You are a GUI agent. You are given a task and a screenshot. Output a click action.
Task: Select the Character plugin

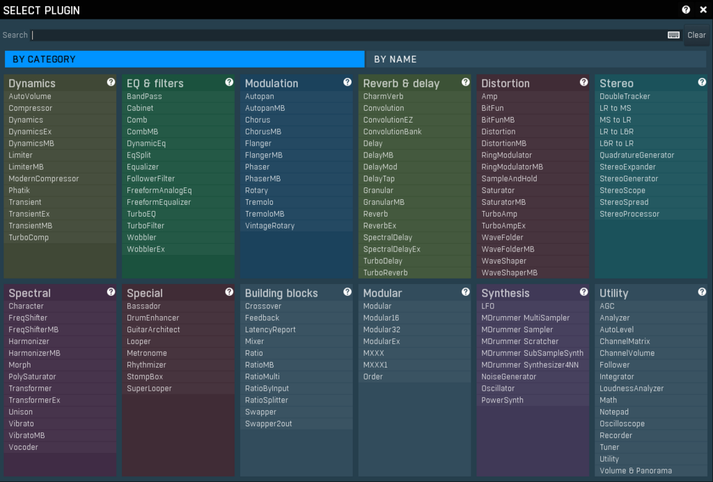60,306
